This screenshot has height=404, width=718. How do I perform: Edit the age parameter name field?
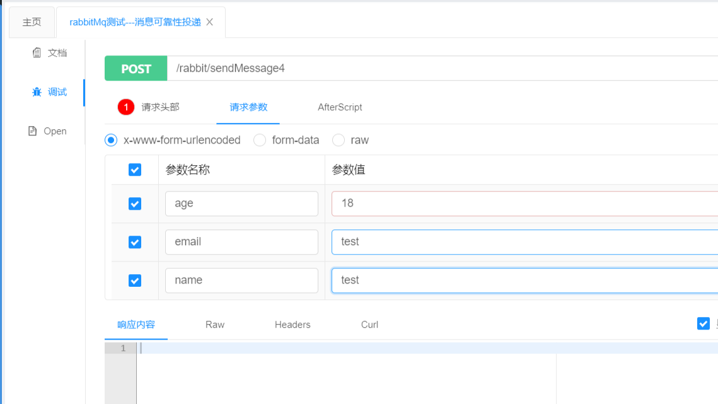pyautogui.click(x=241, y=204)
